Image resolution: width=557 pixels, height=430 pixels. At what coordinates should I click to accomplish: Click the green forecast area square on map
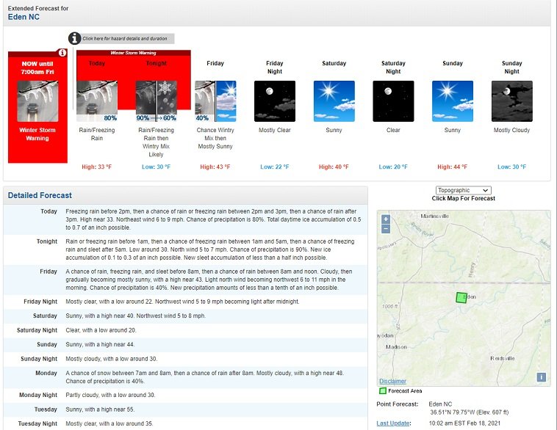tap(461, 298)
